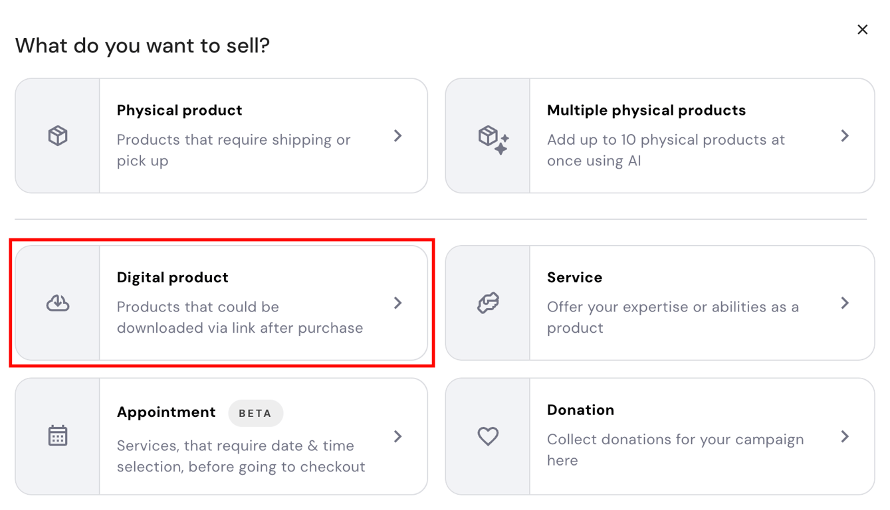
Task: Select the Digital product cloud download icon
Action: coord(58,303)
